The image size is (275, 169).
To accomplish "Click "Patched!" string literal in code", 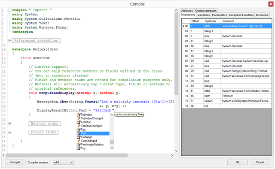I will 104,111.
